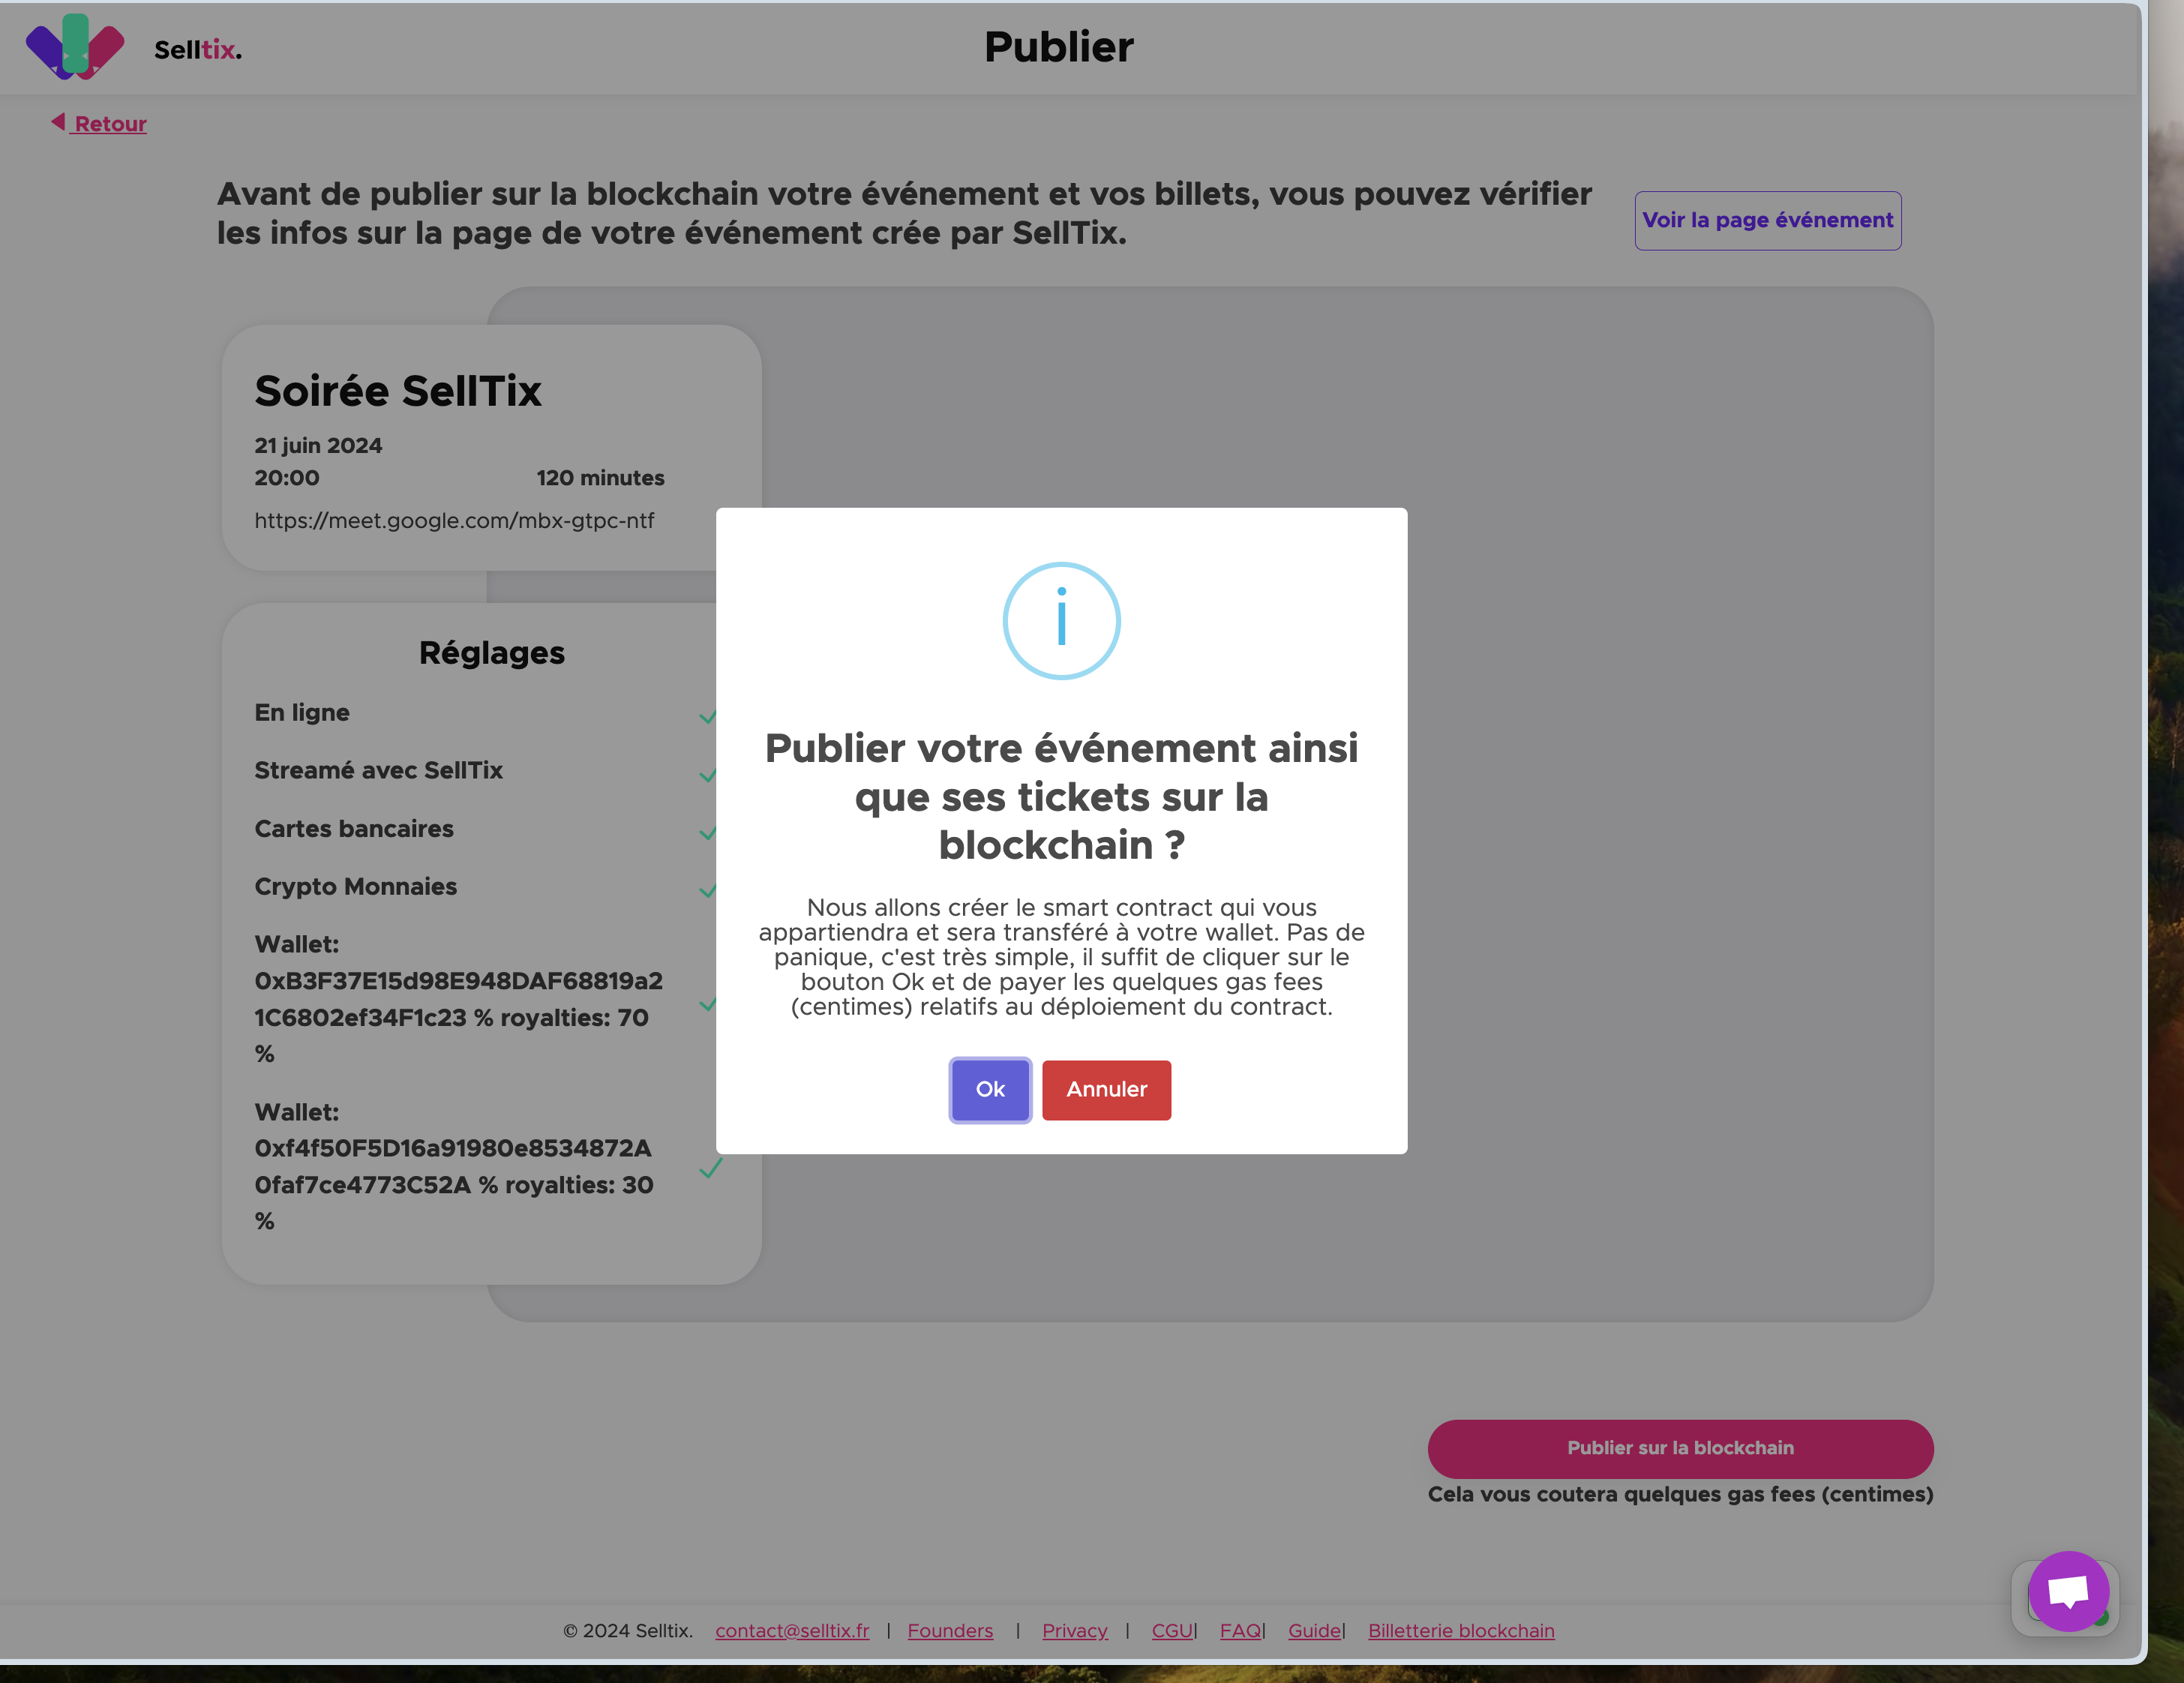The height and width of the screenshot is (1683, 2184).
Task: Click Publier sur la blockchain button
Action: (x=1679, y=1448)
